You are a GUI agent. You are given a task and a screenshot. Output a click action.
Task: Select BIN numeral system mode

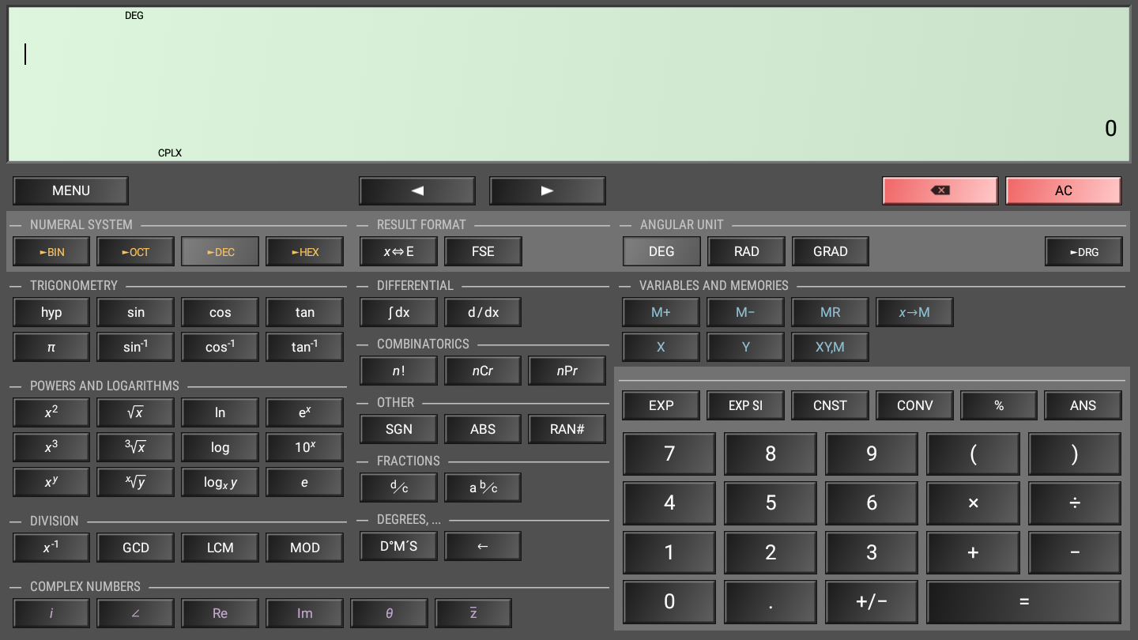pos(51,252)
